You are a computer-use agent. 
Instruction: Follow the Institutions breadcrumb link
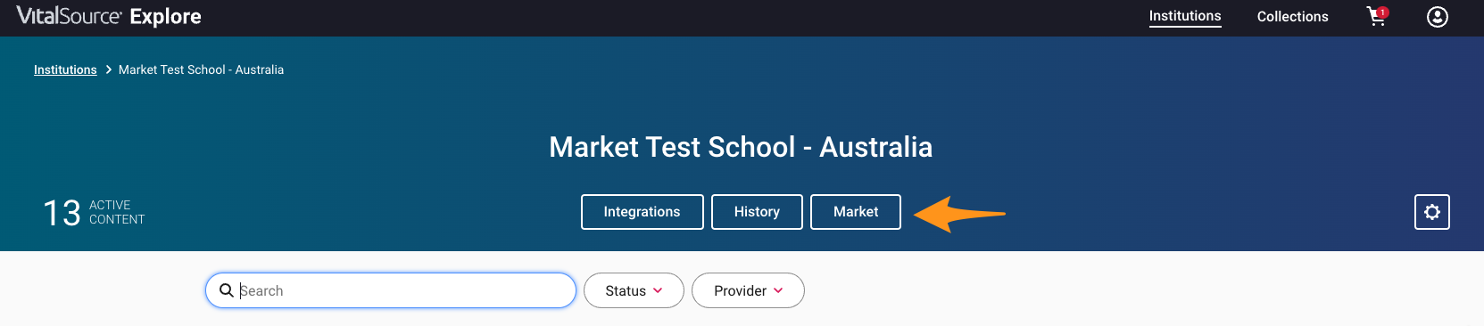point(65,69)
